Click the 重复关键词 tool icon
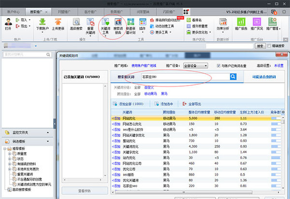The width and height of the screenshot is (290, 199). coord(90,22)
